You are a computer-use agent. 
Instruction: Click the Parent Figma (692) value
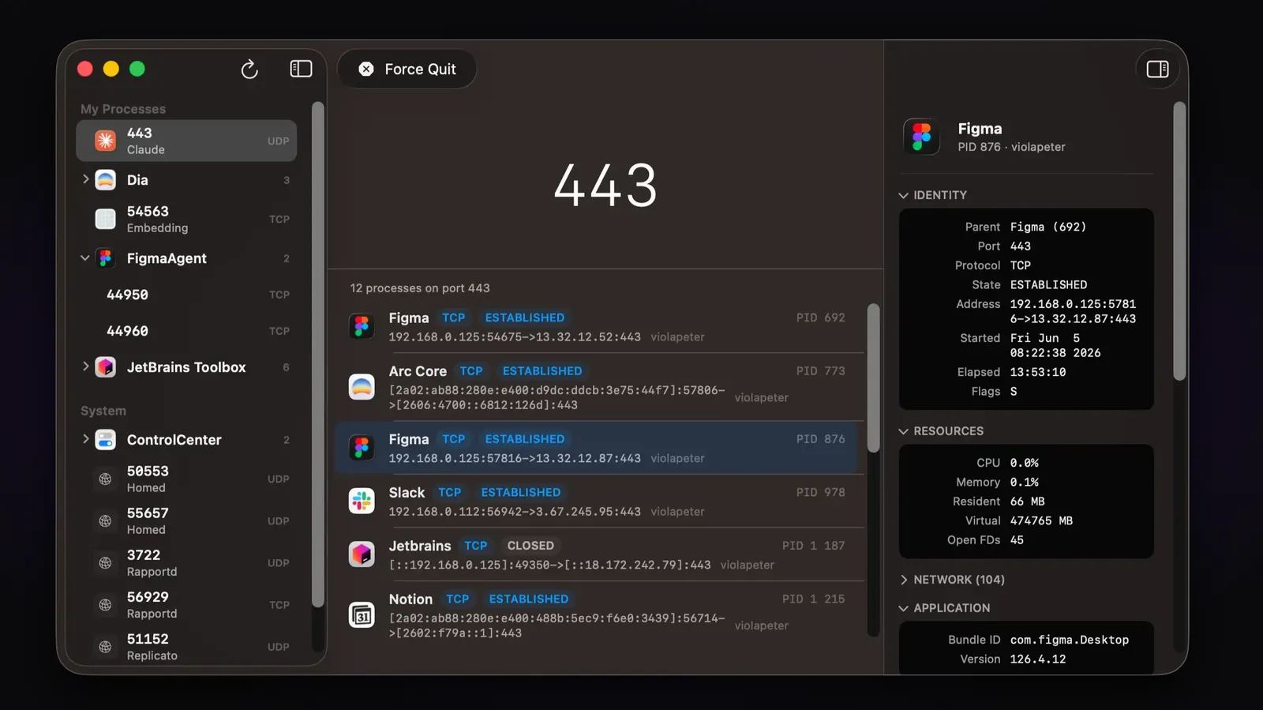[1048, 227]
